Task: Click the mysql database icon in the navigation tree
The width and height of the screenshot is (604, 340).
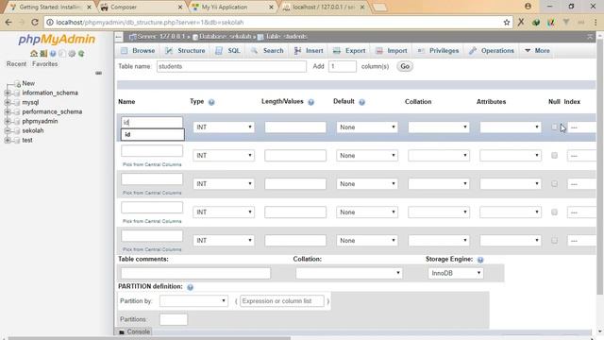Action: point(16,103)
